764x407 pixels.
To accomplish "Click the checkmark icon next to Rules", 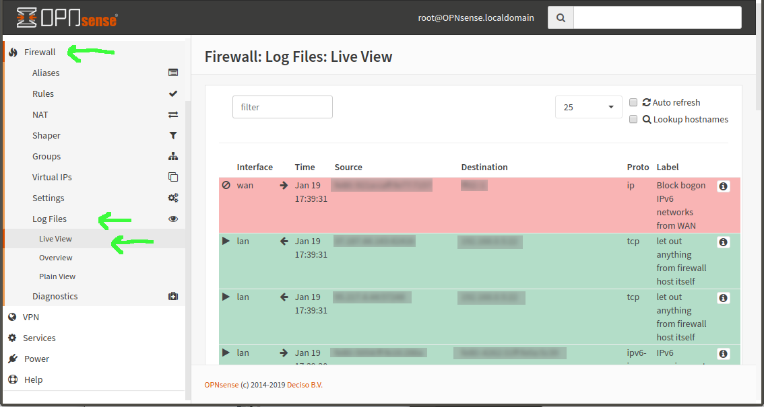I will (173, 94).
